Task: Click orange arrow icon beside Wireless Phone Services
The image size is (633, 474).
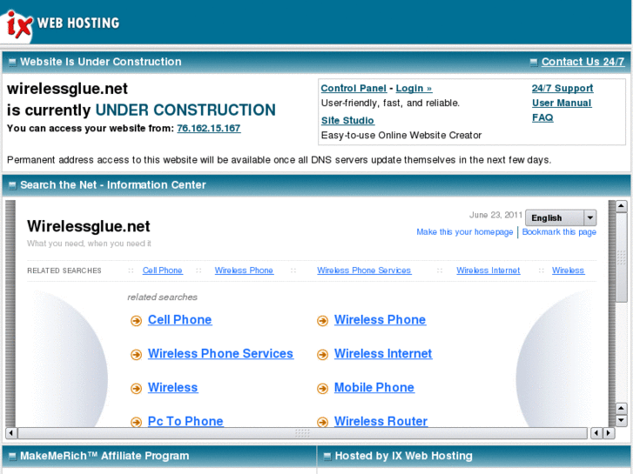Action: (136, 355)
